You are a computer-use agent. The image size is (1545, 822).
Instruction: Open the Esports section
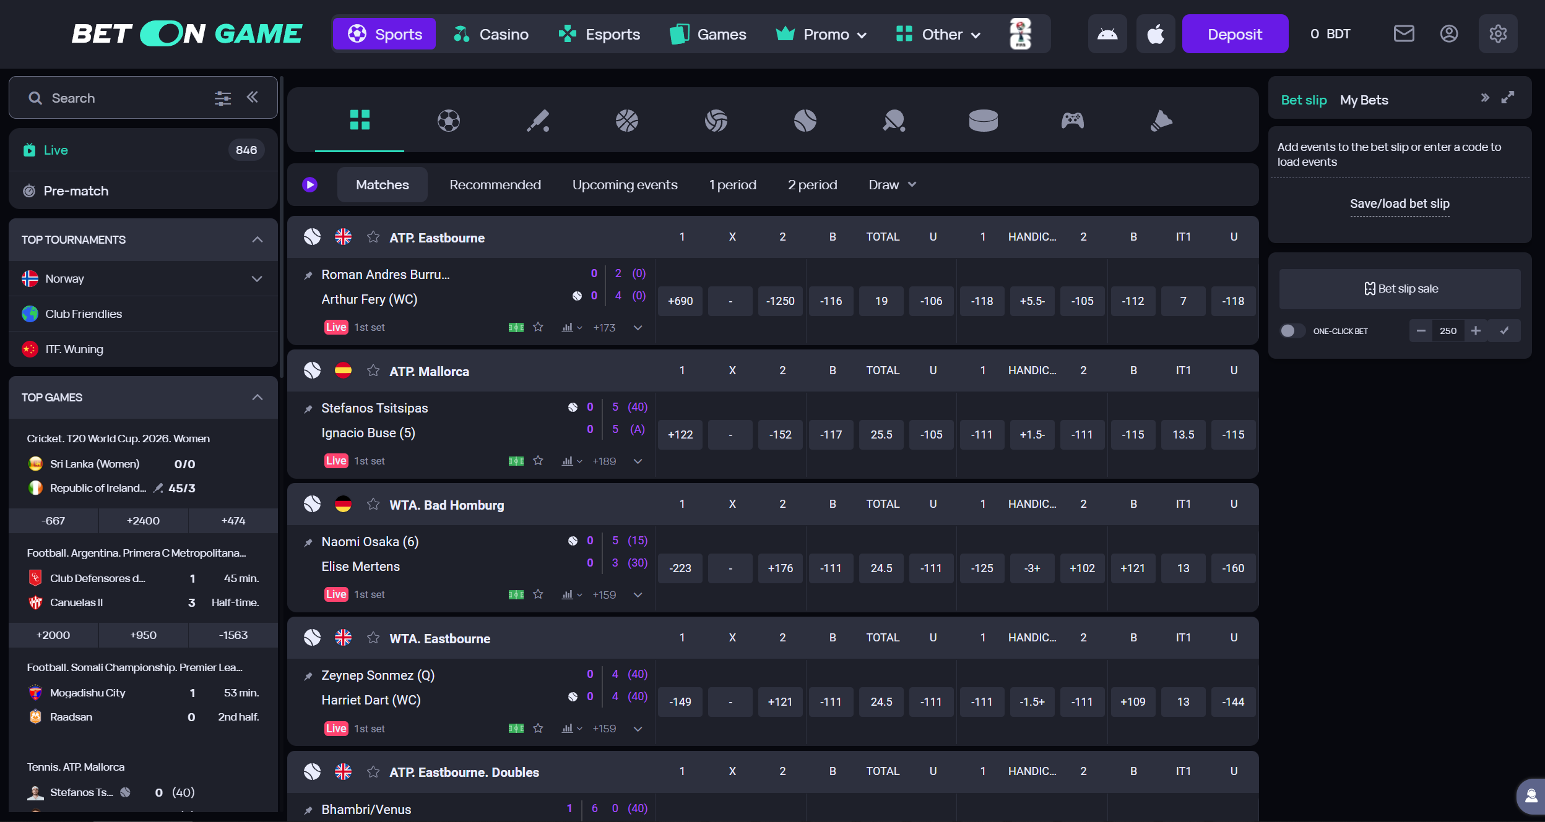(x=599, y=35)
